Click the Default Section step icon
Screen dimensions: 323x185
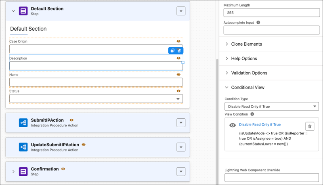pyautogui.click(x=23, y=11)
